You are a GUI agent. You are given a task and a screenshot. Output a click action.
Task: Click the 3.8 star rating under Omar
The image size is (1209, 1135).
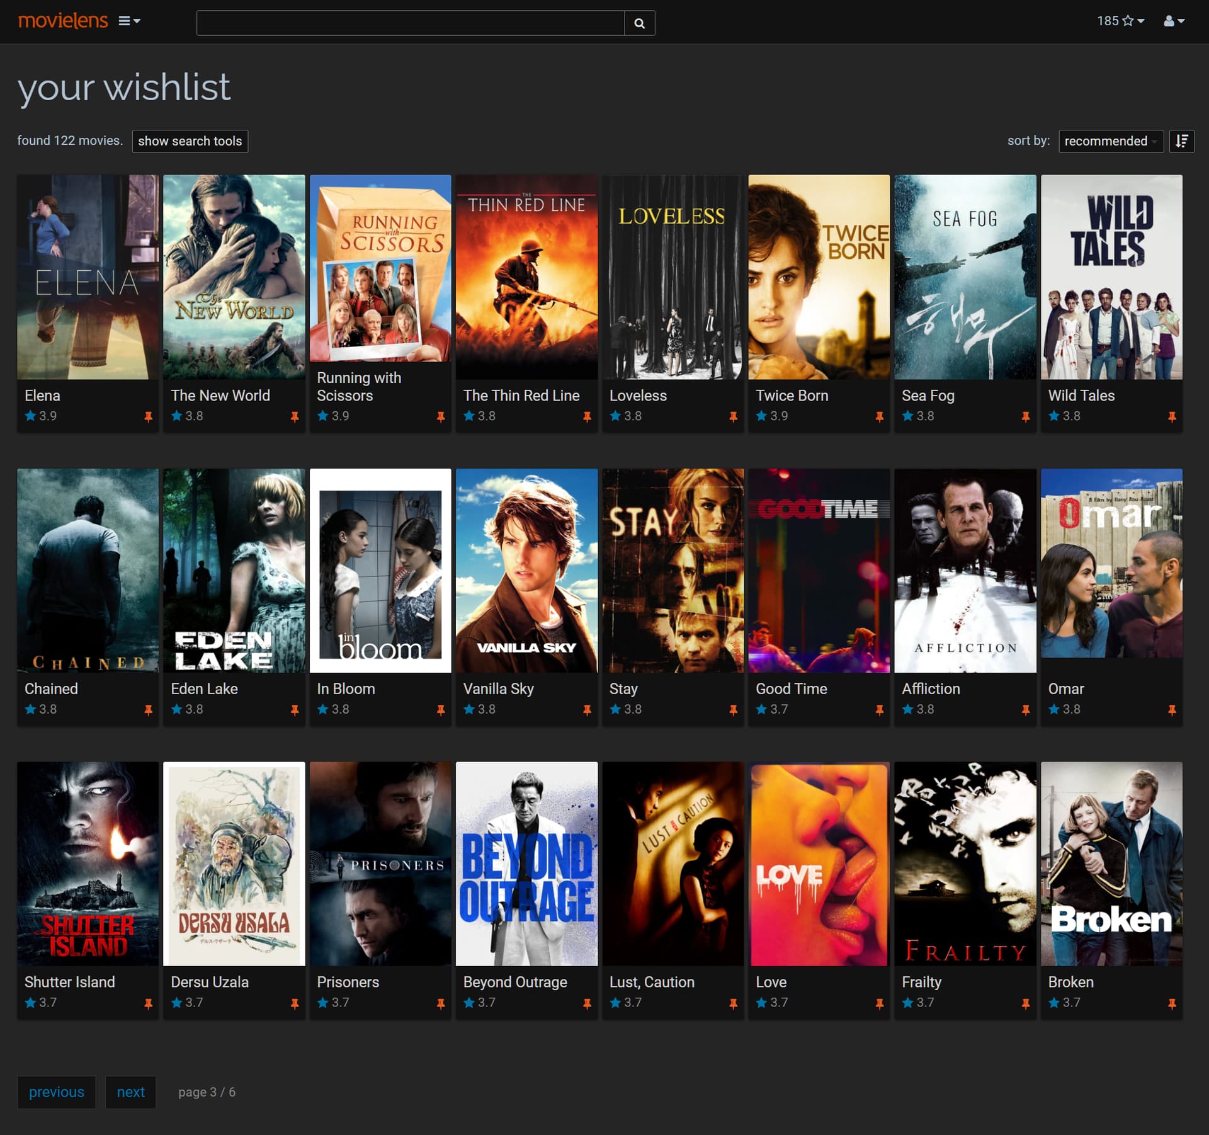point(1064,709)
